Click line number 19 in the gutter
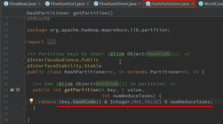 pyautogui.click(x=6, y=30)
